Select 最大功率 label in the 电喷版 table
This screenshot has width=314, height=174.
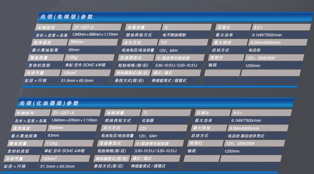pyautogui.click(x=224, y=35)
